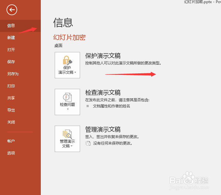Screen dimensions: 221x195
Task: Click the 桌面 location text
Action: (58, 45)
